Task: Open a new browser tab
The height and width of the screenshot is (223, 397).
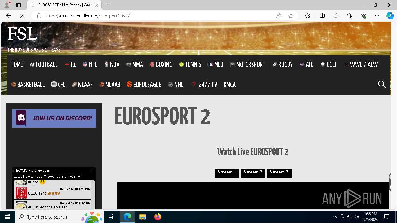Action: (108, 5)
